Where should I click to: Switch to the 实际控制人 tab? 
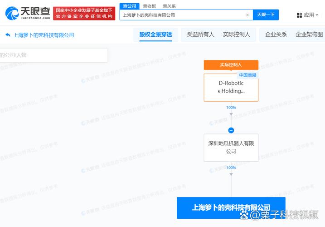tap(236, 35)
